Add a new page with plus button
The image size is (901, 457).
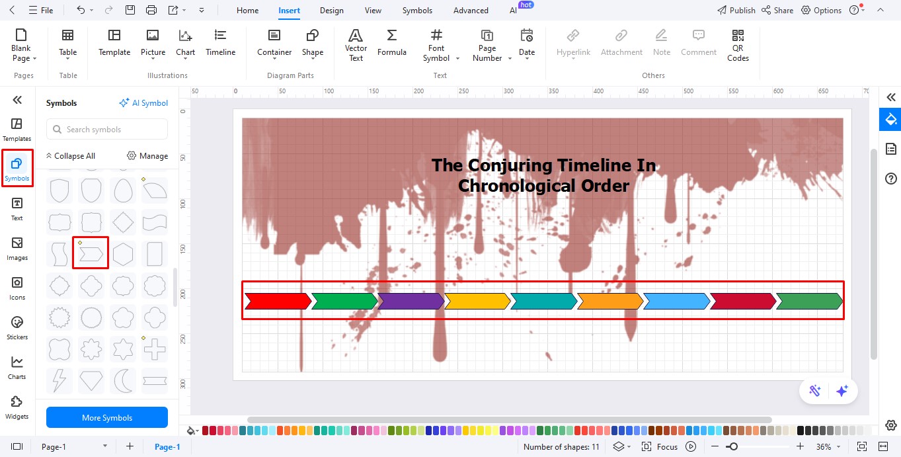pyautogui.click(x=130, y=447)
